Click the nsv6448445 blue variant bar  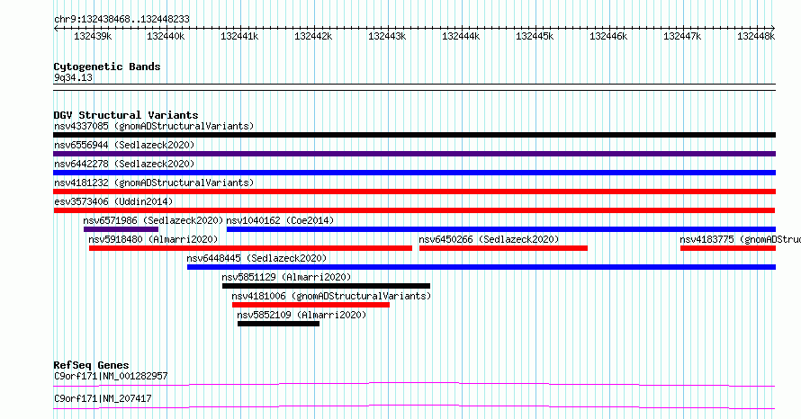(481, 267)
